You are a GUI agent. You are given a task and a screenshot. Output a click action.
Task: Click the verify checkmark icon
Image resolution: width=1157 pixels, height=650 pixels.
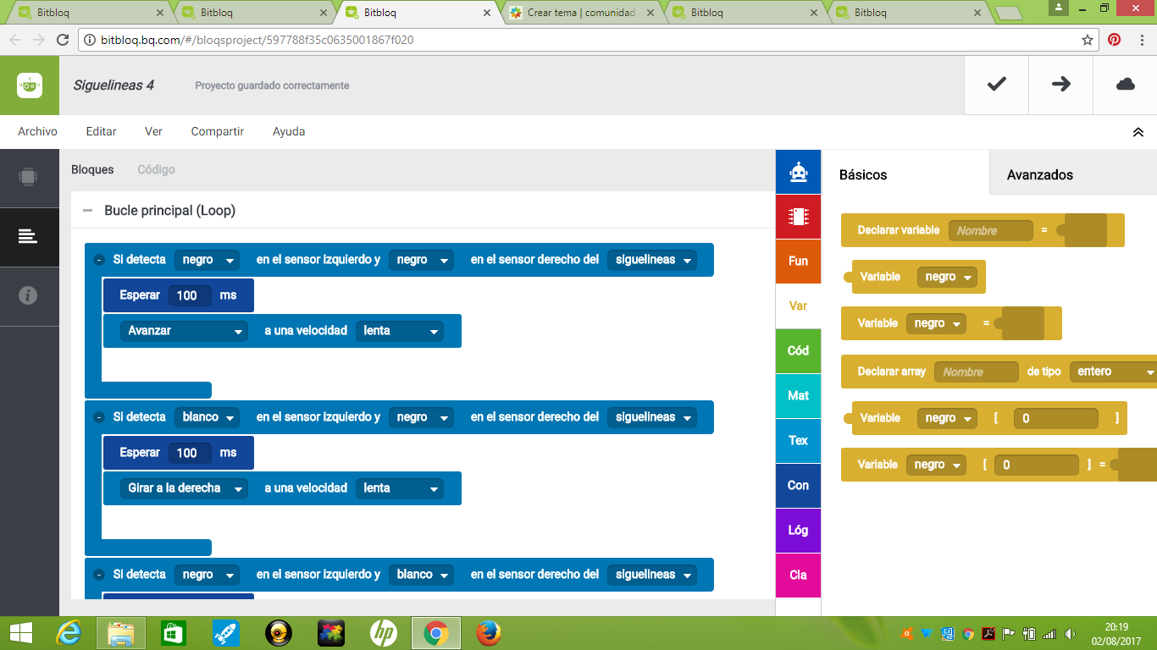coord(996,84)
